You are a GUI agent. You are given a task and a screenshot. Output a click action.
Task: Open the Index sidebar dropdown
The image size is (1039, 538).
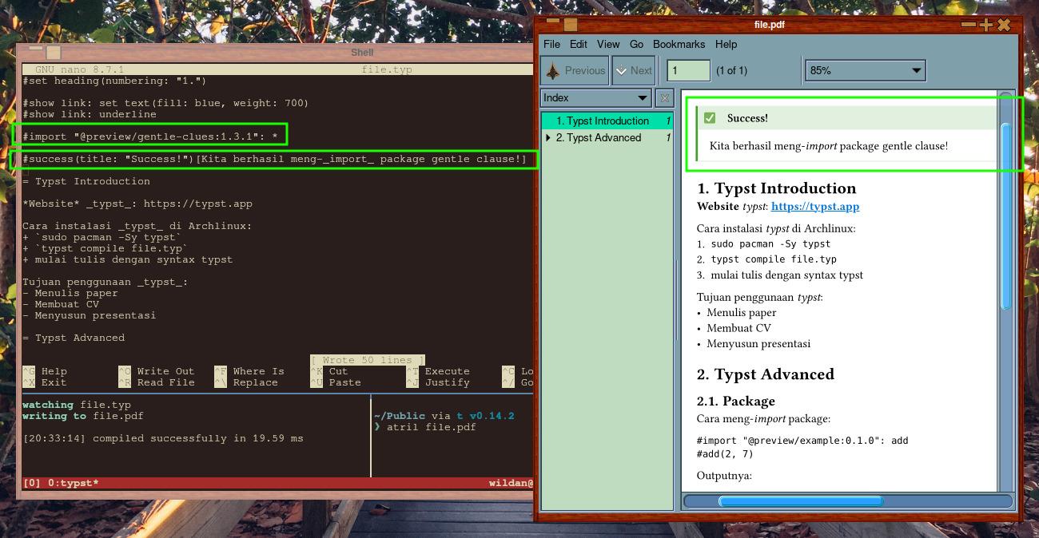pos(595,98)
